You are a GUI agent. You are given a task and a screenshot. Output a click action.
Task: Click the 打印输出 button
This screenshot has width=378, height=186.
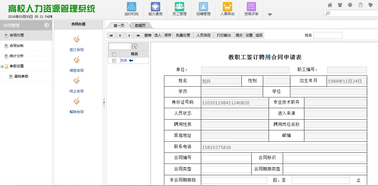point(224,35)
